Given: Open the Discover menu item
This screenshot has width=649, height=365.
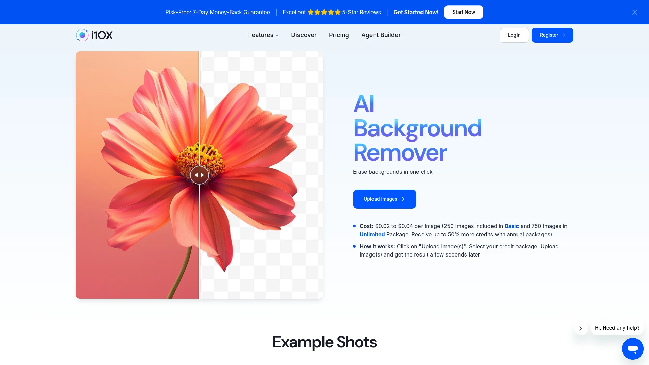Looking at the screenshot, I should (304, 35).
